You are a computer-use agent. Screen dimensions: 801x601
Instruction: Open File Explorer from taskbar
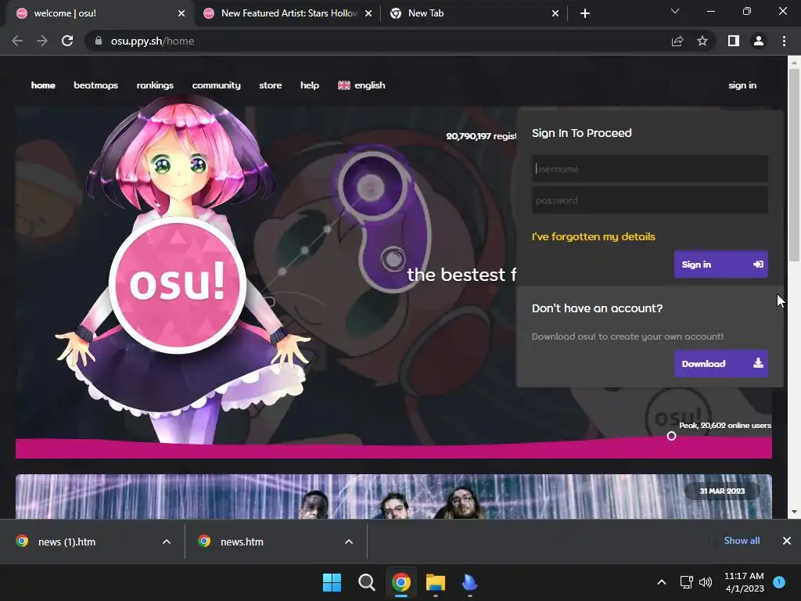[436, 582]
